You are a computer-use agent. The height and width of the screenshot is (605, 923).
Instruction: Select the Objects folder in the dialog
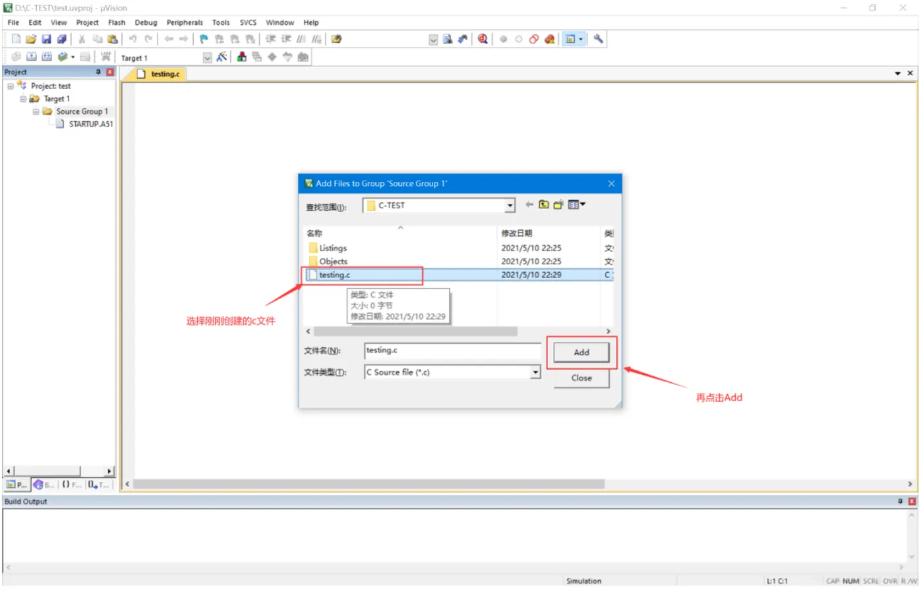[328, 262]
